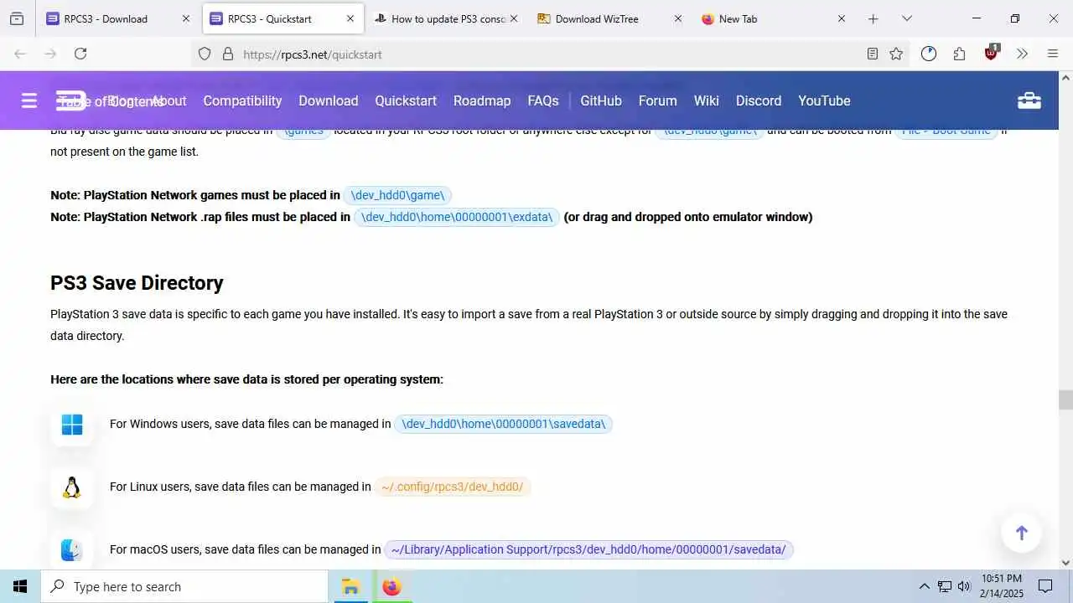Focus the taskbar Type here to search box
The width and height of the screenshot is (1073, 603).
tap(184, 586)
